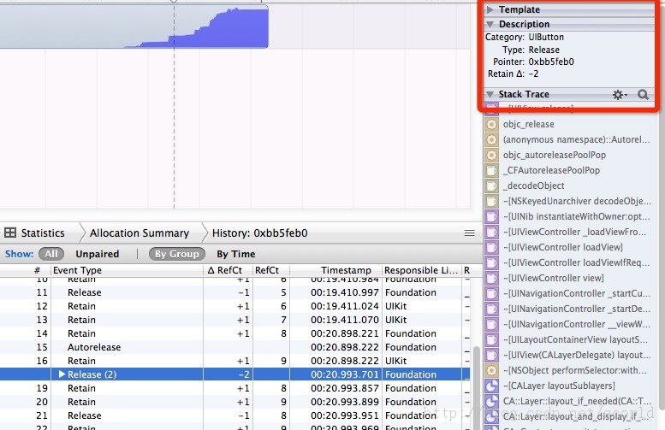Collapse the Stack Trace section
This screenshot has width=665, height=430.
pos(490,94)
